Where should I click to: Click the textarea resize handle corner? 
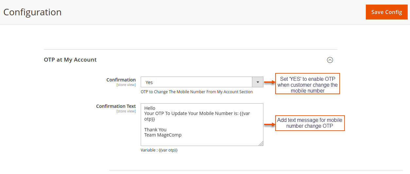pyautogui.click(x=261, y=143)
